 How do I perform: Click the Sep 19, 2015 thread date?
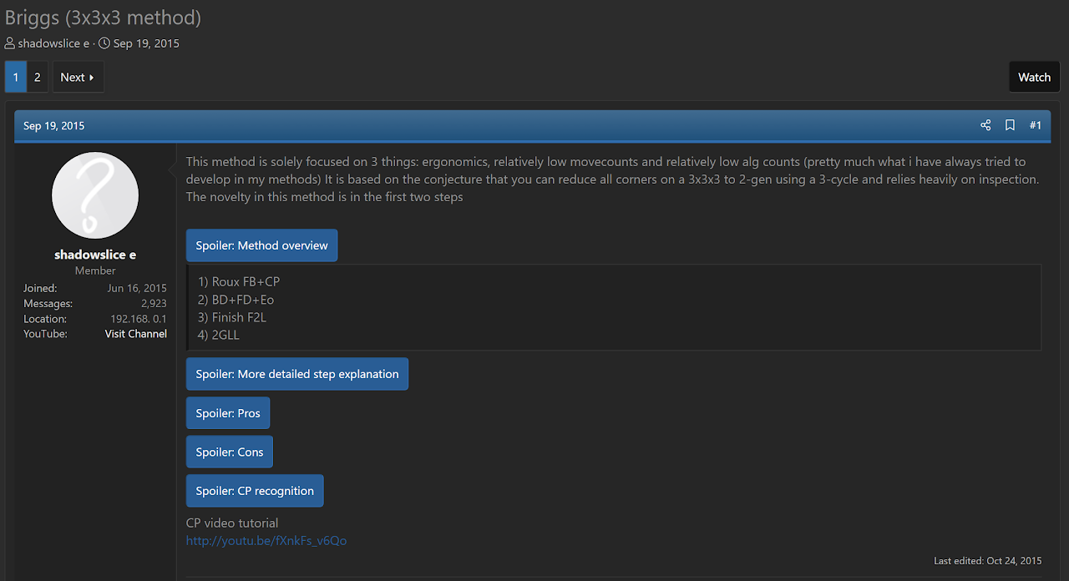click(x=146, y=43)
